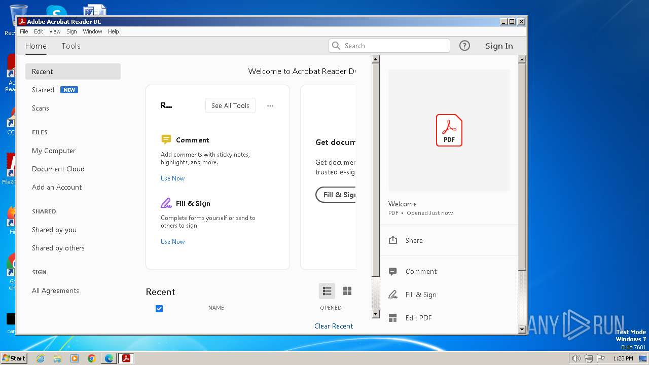The height and width of the screenshot is (365, 649).
Task: Open Google Chrome from taskbar
Action: coord(92,358)
